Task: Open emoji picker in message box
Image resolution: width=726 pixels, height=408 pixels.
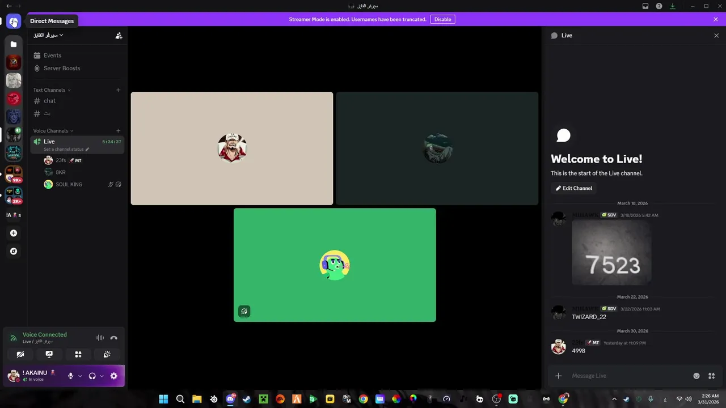Action: pos(697,376)
